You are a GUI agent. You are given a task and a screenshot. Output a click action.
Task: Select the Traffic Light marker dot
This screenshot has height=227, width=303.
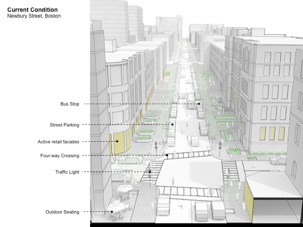[150, 172]
